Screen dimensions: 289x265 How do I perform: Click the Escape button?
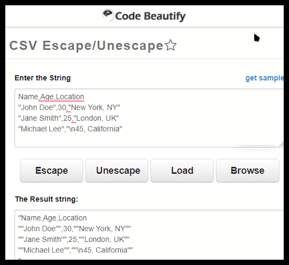(x=51, y=171)
